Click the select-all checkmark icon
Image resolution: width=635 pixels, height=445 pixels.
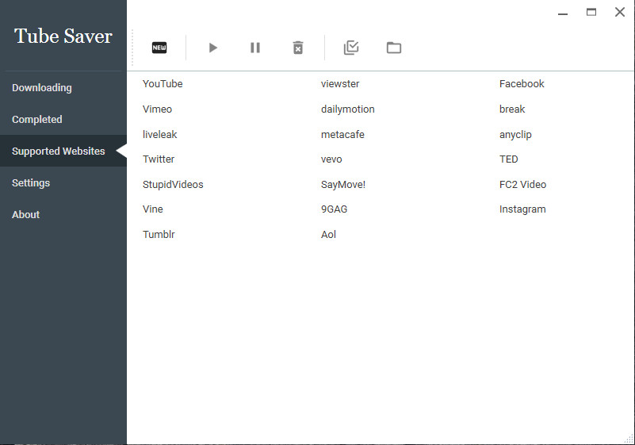[x=351, y=48]
